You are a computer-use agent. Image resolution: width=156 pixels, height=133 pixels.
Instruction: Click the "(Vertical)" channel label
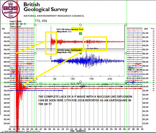16,26
